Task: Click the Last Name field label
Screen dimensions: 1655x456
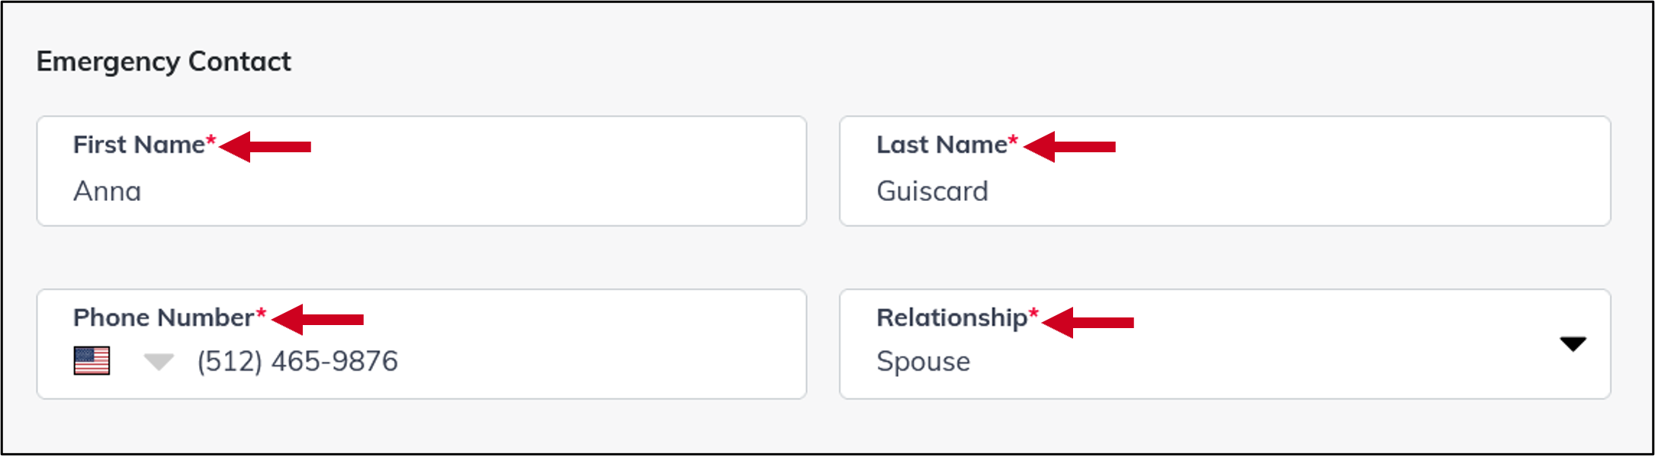Action: [942, 145]
